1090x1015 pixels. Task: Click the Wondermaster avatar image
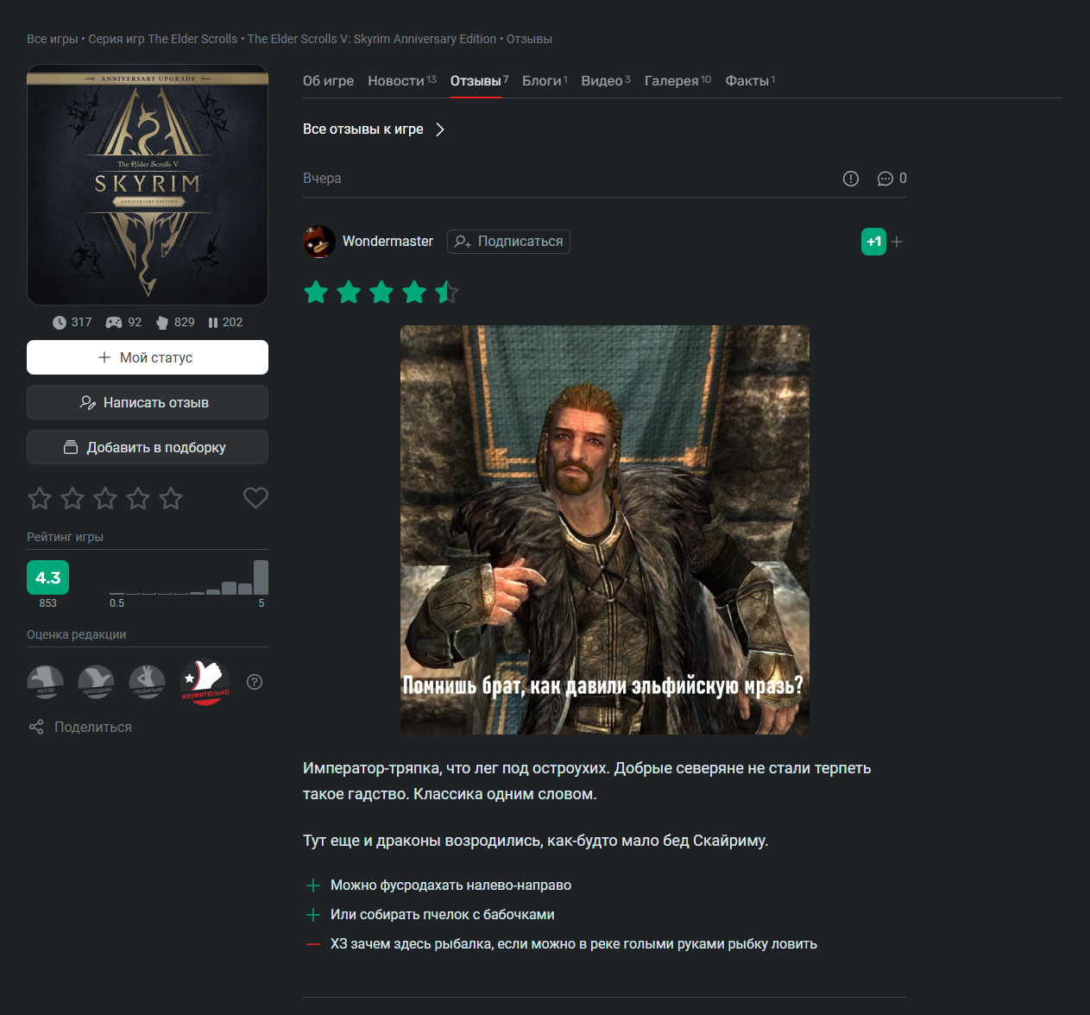tap(319, 242)
